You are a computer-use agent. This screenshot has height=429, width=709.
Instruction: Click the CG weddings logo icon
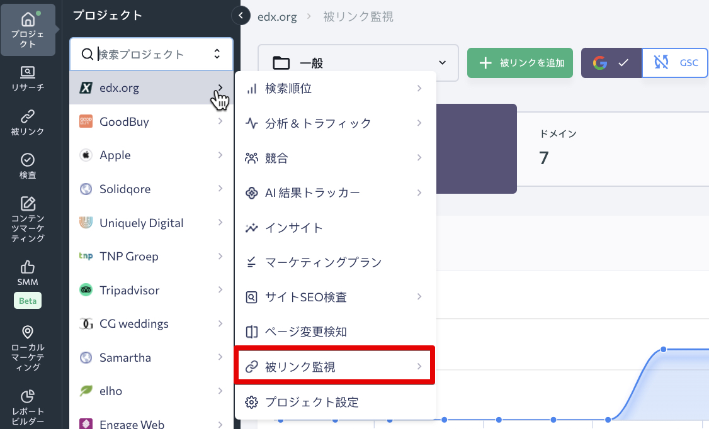(x=86, y=324)
